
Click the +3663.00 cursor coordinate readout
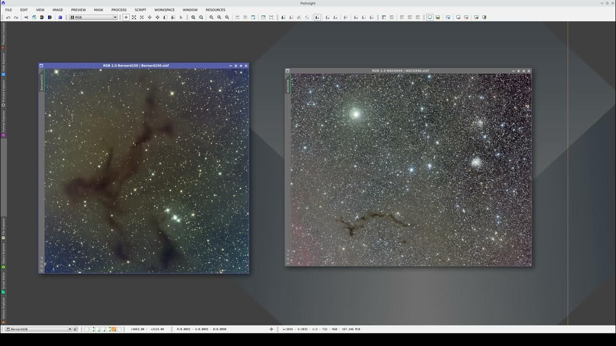click(x=139, y=329)
